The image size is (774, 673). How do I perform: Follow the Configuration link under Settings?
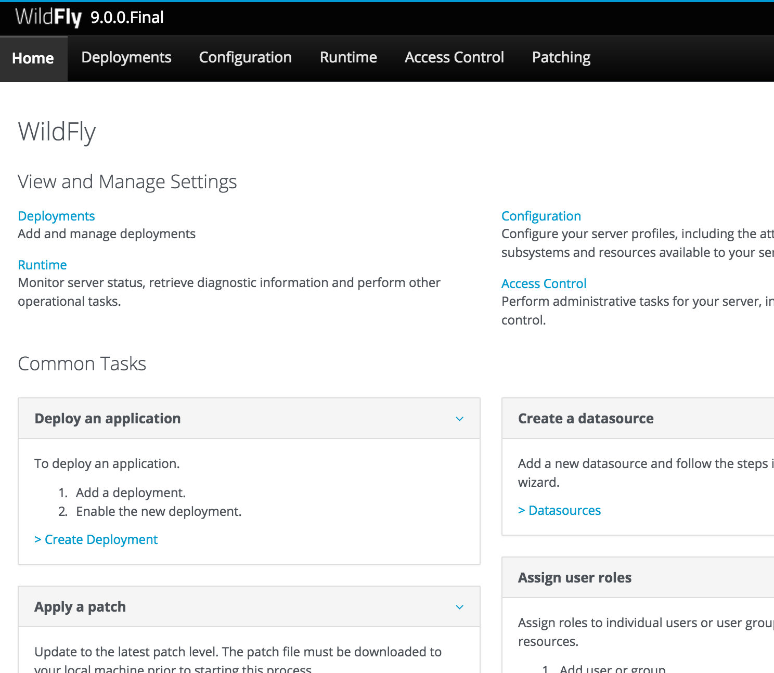tap(541, 216)
